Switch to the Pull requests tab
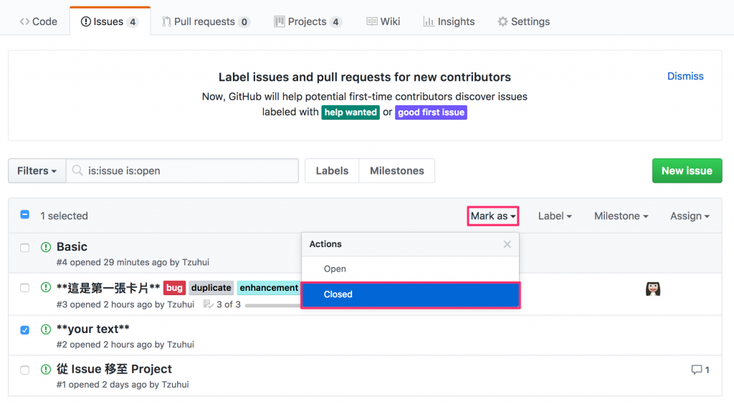The width and height of the screenshot is (734, 404). (205, 21)
